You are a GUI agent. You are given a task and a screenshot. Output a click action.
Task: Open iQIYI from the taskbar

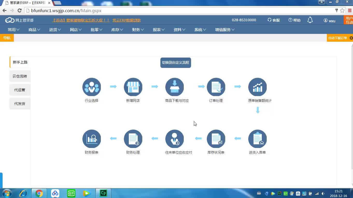pos(71,193)
